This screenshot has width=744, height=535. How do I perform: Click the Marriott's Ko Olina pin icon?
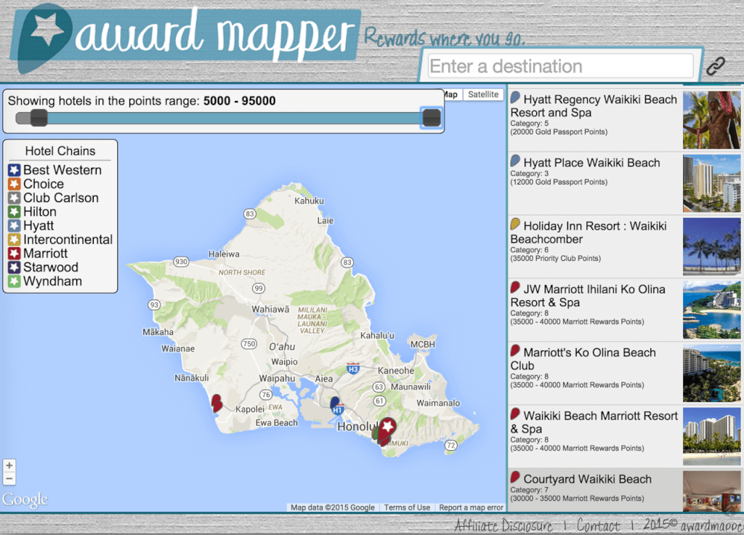pyautogui.click(x=515, y=351)
